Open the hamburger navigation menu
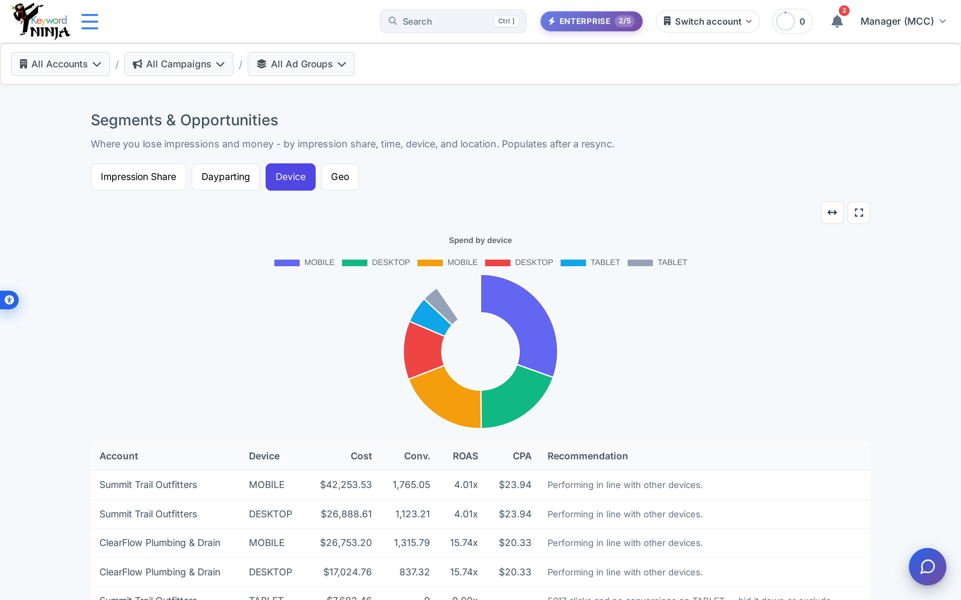The image size is (961, 600). click(90, 21)
